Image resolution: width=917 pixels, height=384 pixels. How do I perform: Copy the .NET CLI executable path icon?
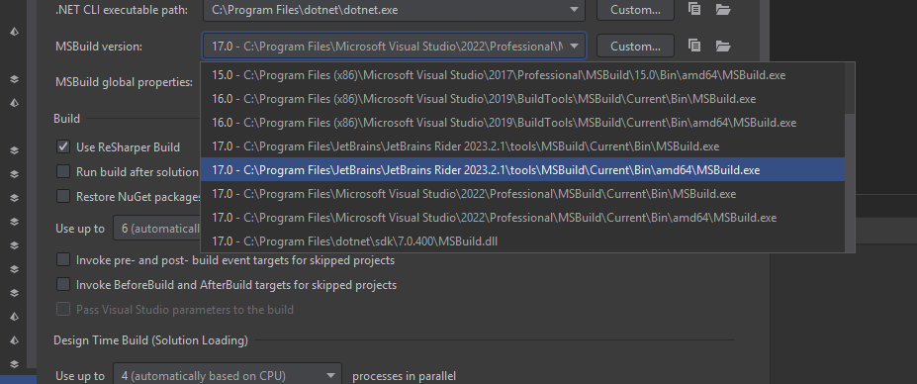(694, 9)
